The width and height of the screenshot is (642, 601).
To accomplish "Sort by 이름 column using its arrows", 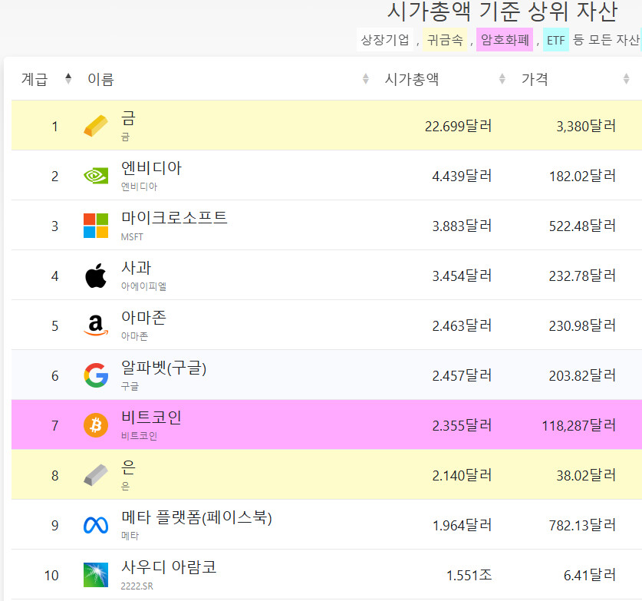I will [x=366, y=78].
